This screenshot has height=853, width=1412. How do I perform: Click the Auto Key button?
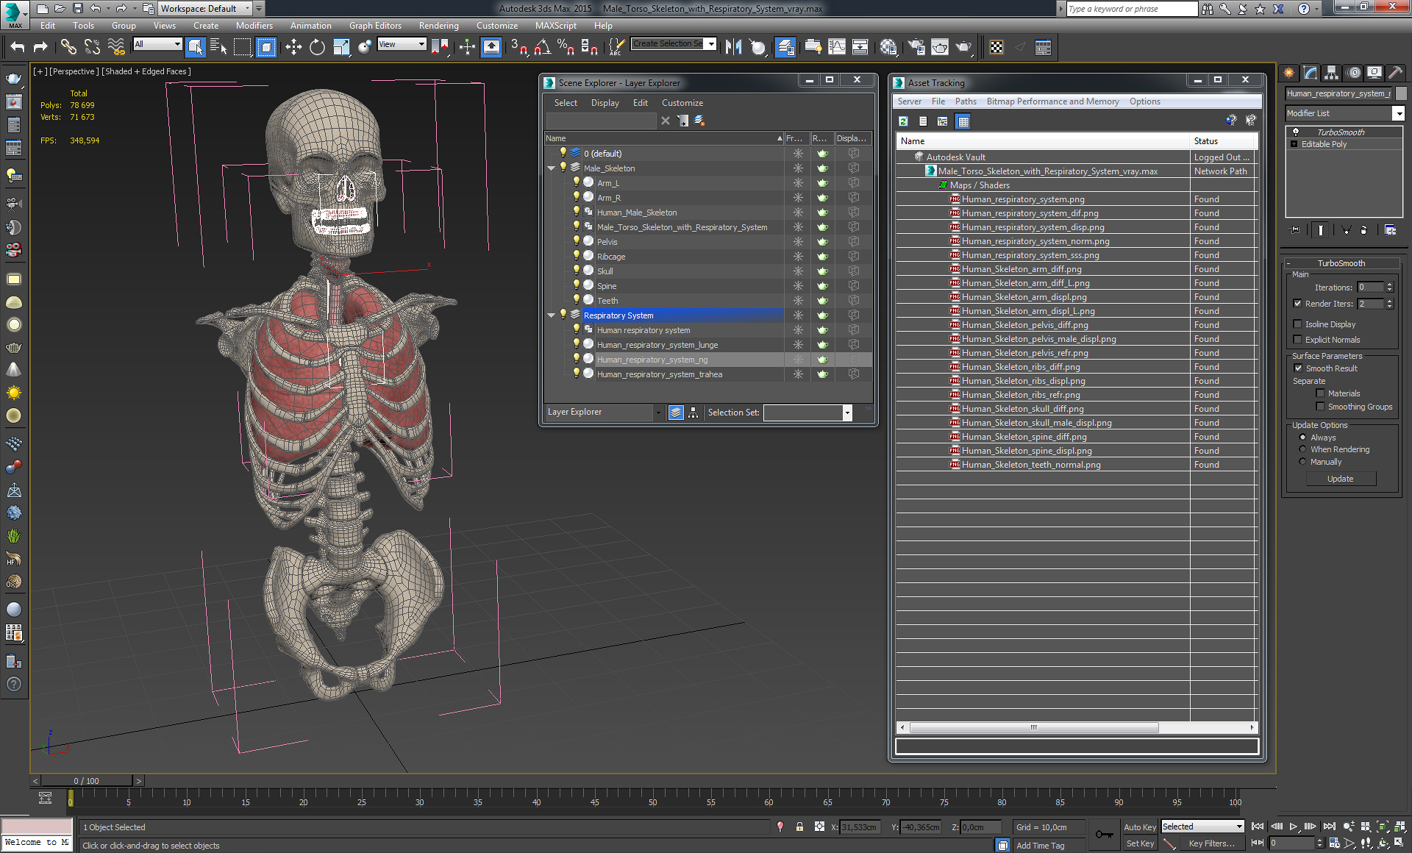1140,827
